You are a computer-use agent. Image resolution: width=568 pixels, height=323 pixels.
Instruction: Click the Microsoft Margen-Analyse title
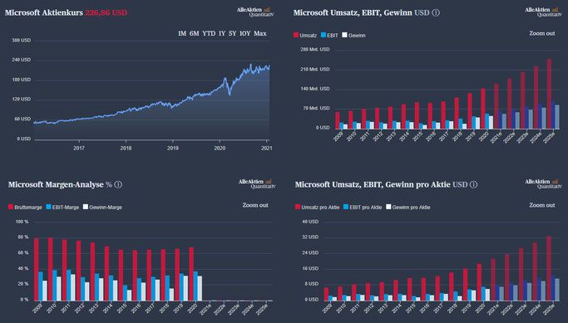coord(56,184)
